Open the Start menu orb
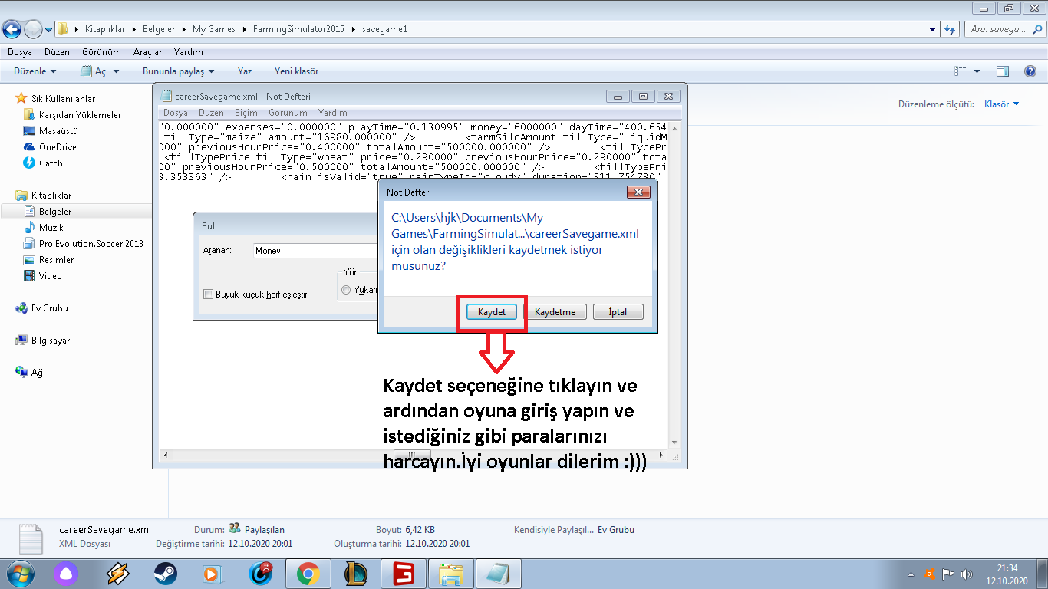 coord(18,574)
